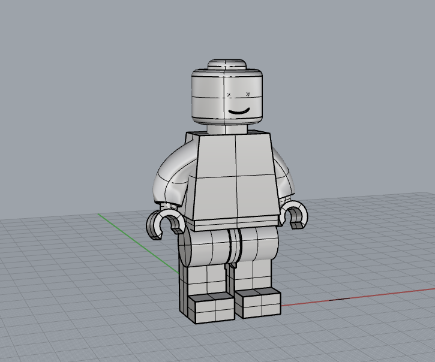Pick the stud on top of head
435x362 pixels.
[227, 64]
